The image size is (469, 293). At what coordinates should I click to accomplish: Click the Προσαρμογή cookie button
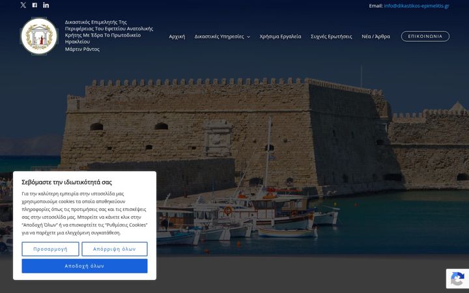(50, 249)
